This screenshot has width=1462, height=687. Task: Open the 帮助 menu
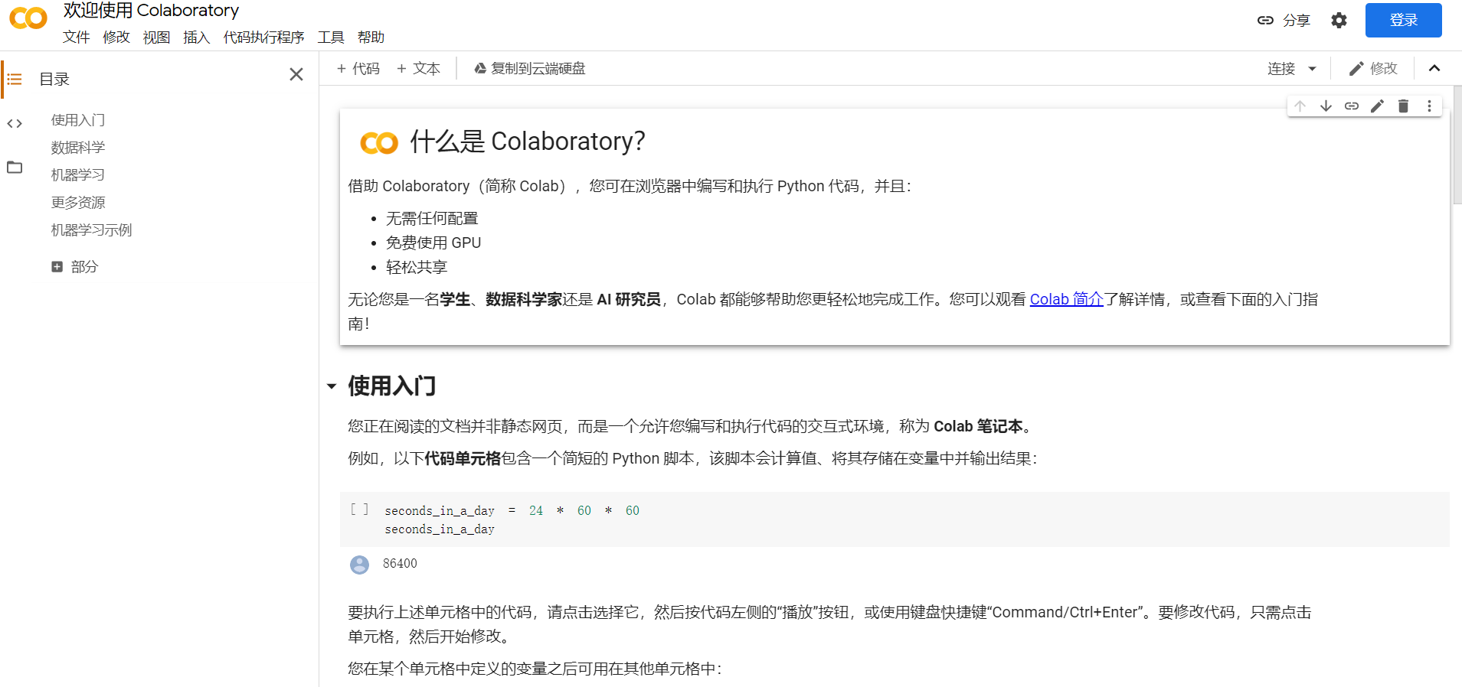click(x=371, y=37)
